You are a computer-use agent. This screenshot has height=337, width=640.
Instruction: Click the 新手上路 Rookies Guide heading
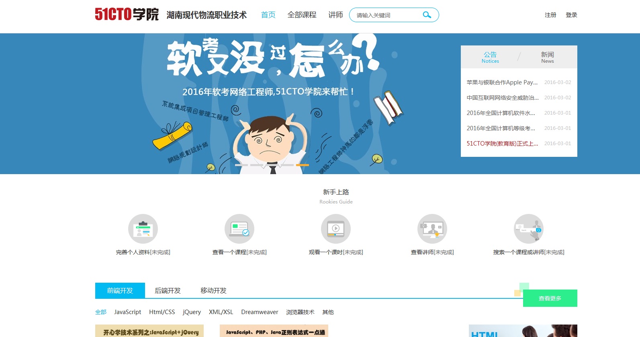pyautogui.click(x=336, y=196)
